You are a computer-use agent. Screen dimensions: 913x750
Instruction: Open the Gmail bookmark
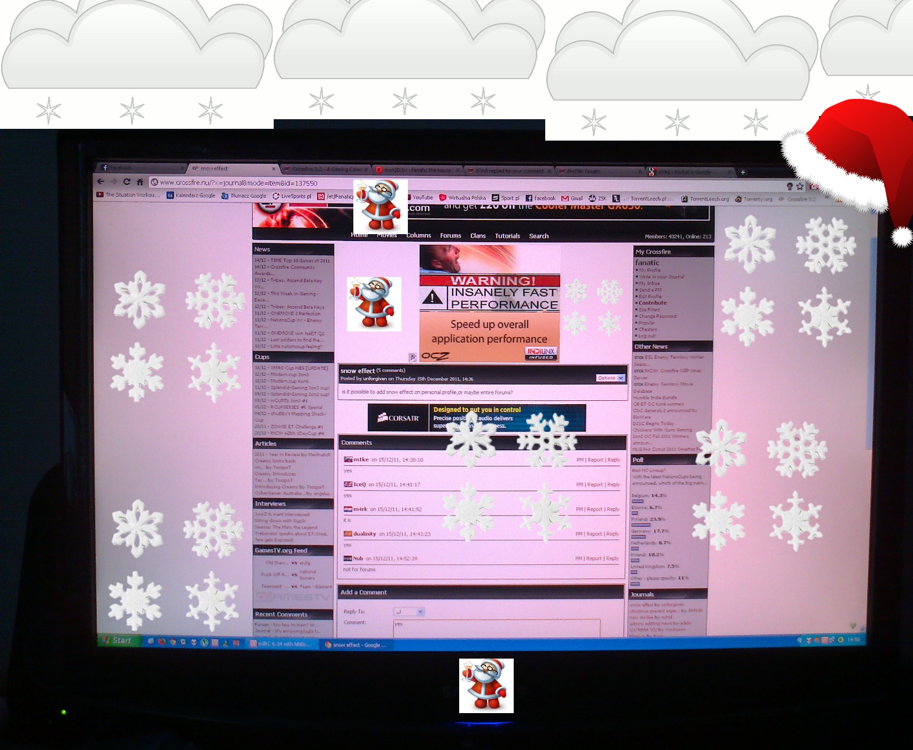coord(572,198)
